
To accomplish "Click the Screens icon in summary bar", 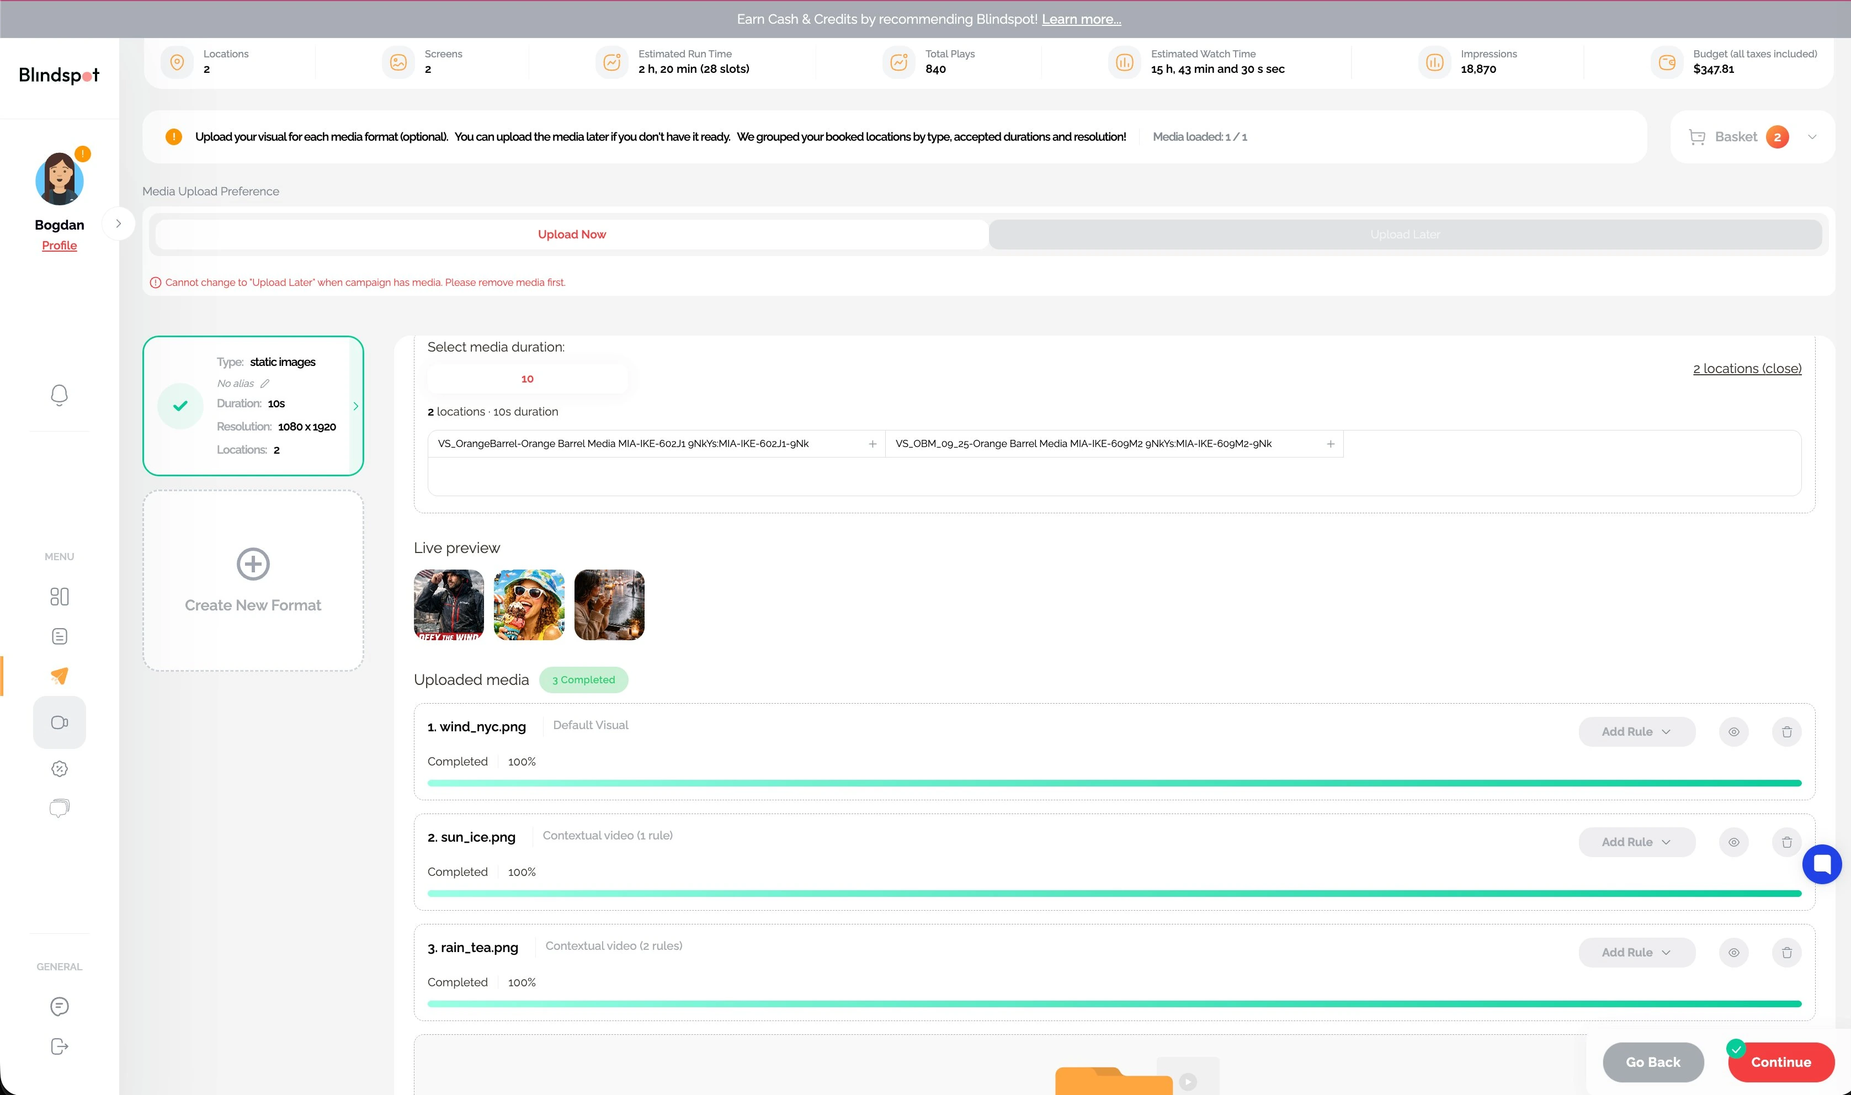I will tap(398, 62).
